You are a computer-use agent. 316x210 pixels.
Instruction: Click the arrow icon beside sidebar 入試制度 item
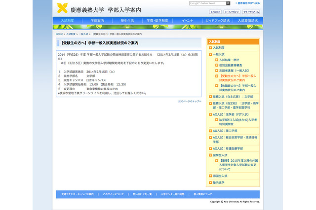pos(210,48)
